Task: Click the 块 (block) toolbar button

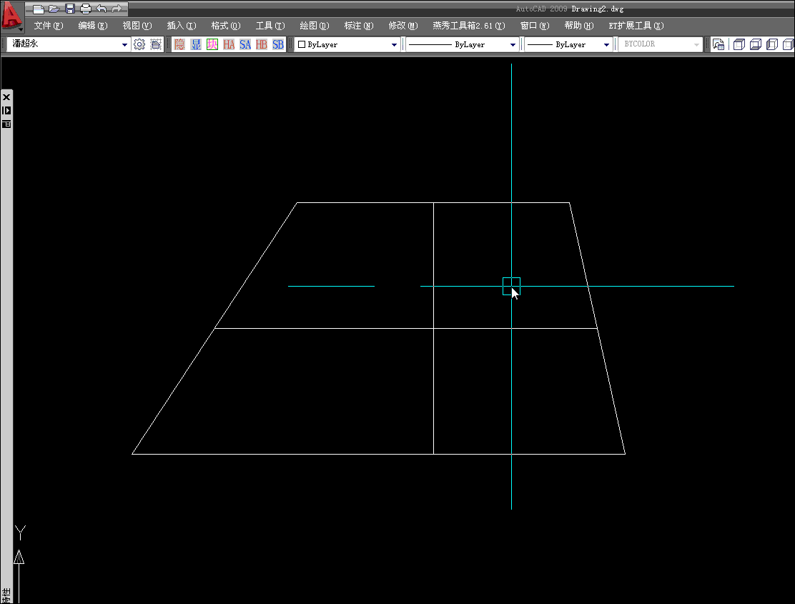Action: pos(212,44)
